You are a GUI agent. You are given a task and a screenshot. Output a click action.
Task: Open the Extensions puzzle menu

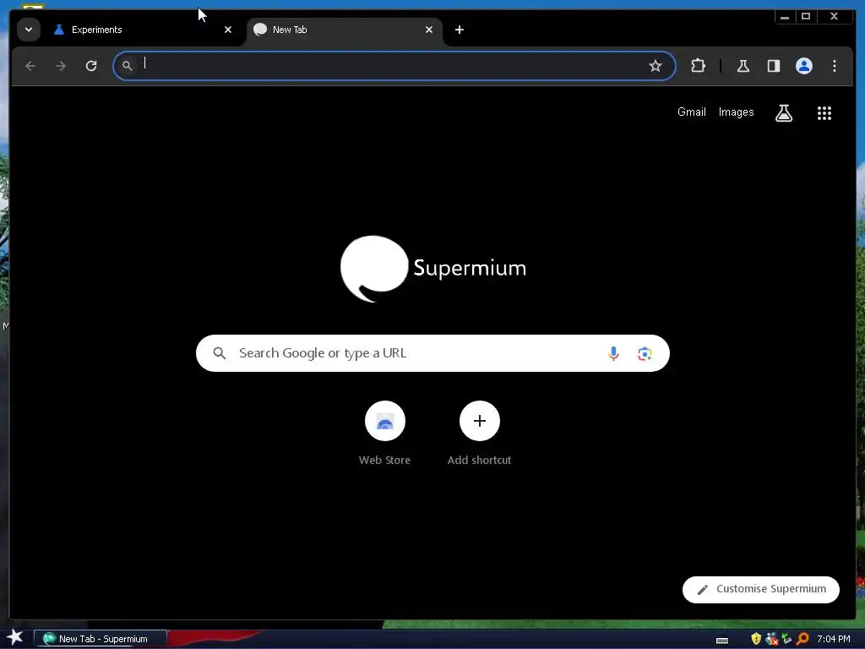[698, 66]
